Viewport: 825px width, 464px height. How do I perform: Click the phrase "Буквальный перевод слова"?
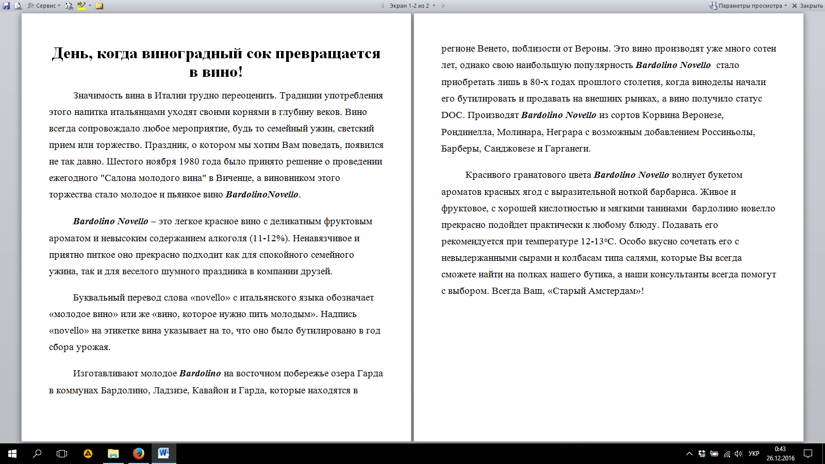click(130, 297)
